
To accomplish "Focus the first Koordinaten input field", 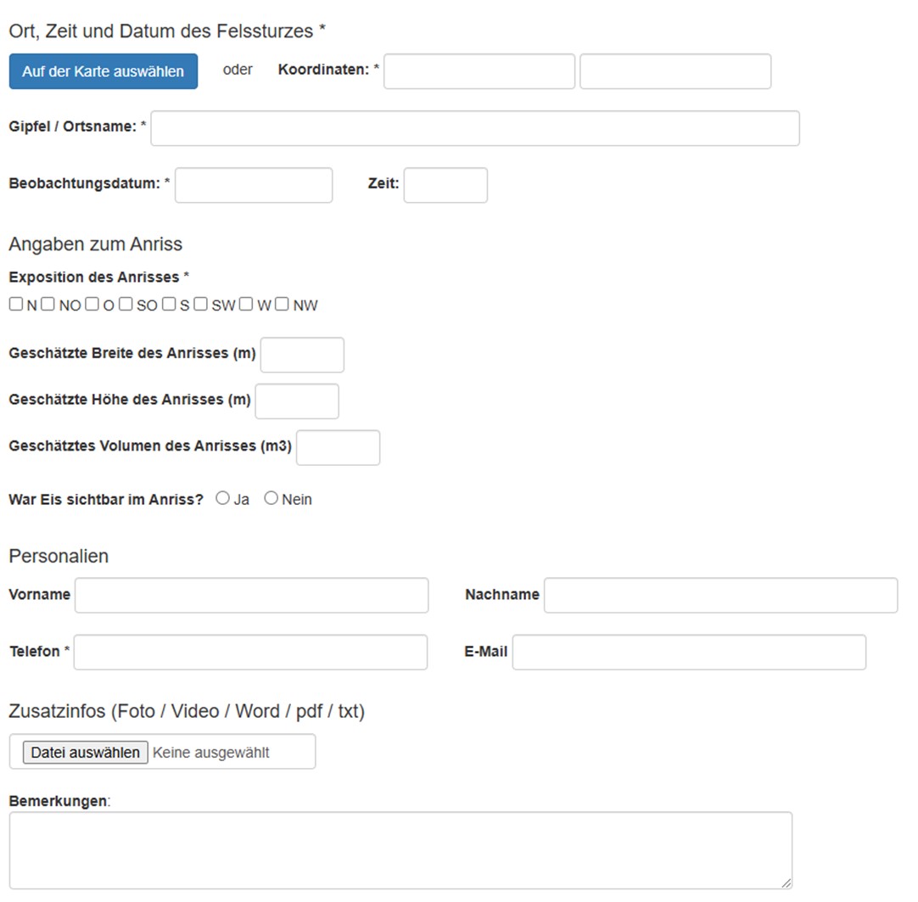I will pyautogui.click(x=479, y=71).
